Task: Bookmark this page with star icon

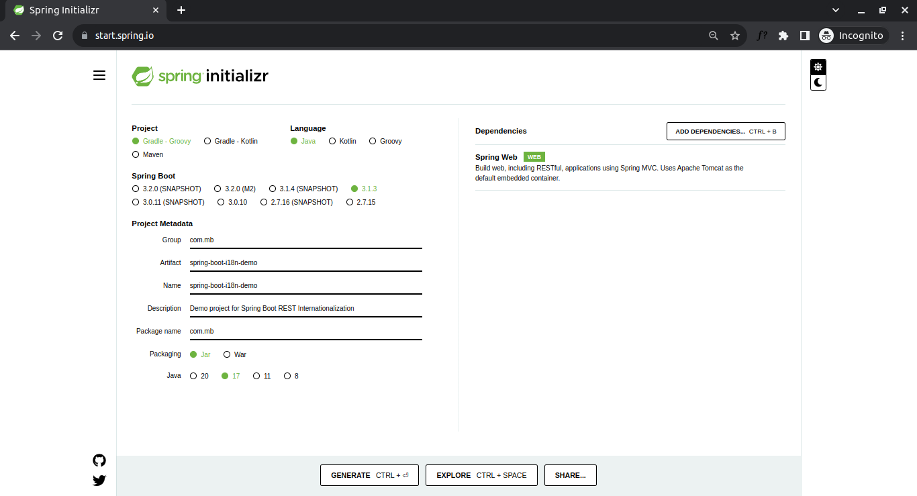Action: pos(735,36)
